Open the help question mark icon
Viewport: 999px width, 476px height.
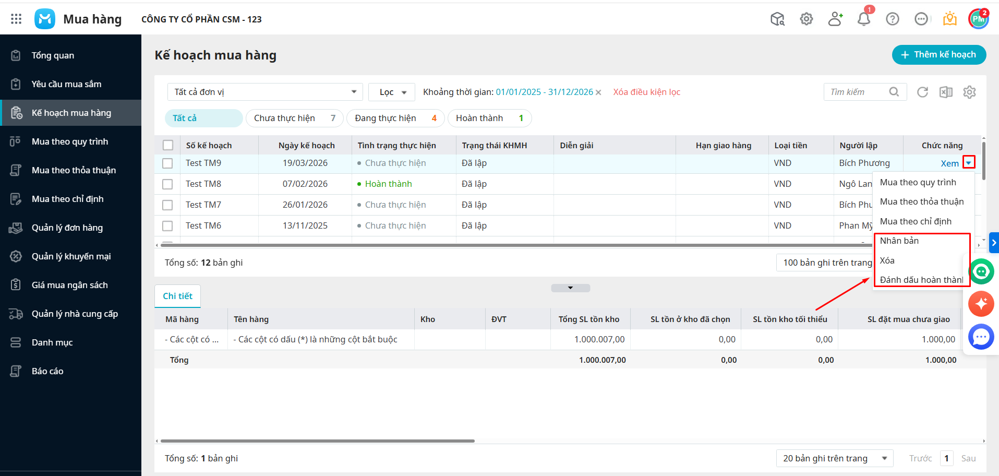pyautogui.click(x=893, y=19)
